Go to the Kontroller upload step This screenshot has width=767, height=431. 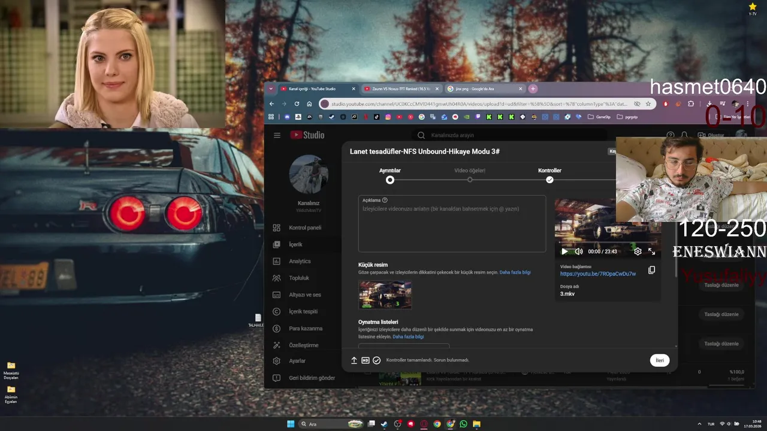coord(549,175)
